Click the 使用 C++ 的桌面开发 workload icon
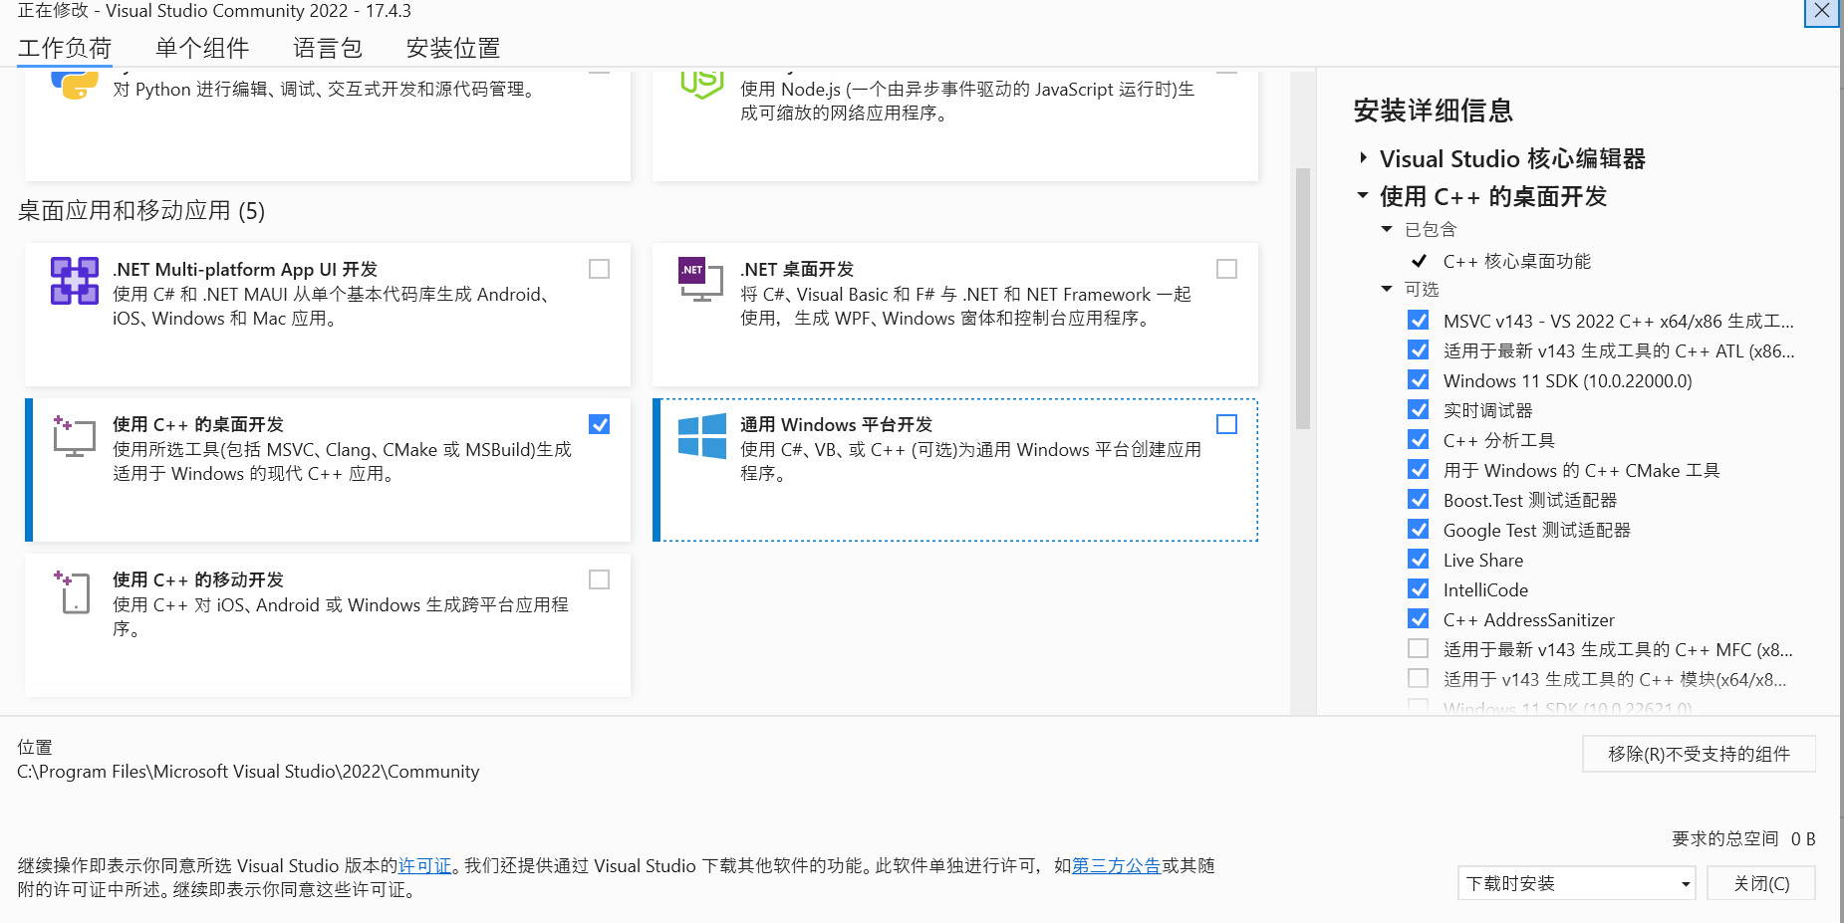Viewport: 1844px width, 923px height. point(75,436)
